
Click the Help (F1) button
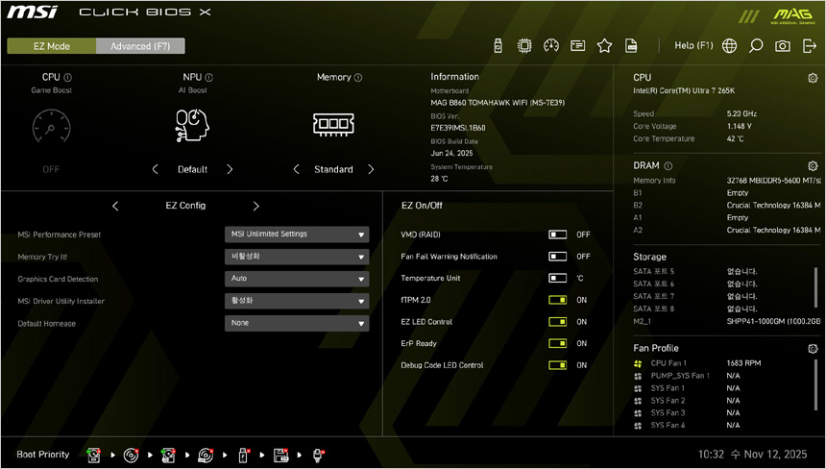point(693,45)
